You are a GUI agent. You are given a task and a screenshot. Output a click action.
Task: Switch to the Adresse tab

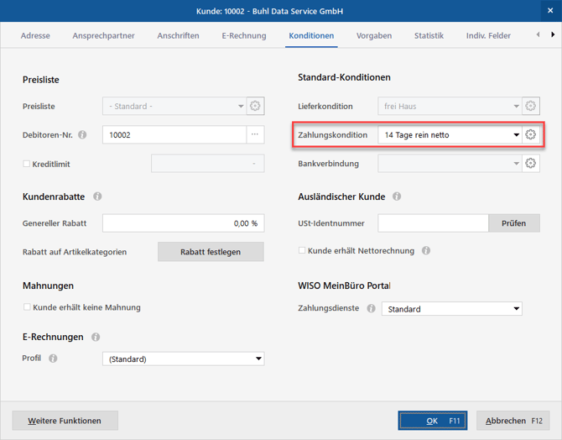(34, 36)
